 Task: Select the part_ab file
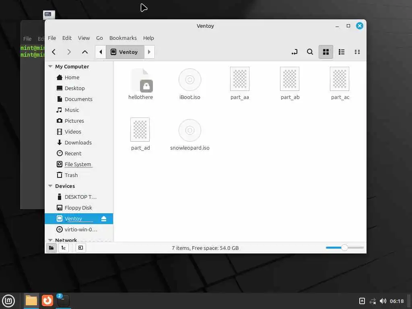[x=290, y=84]
